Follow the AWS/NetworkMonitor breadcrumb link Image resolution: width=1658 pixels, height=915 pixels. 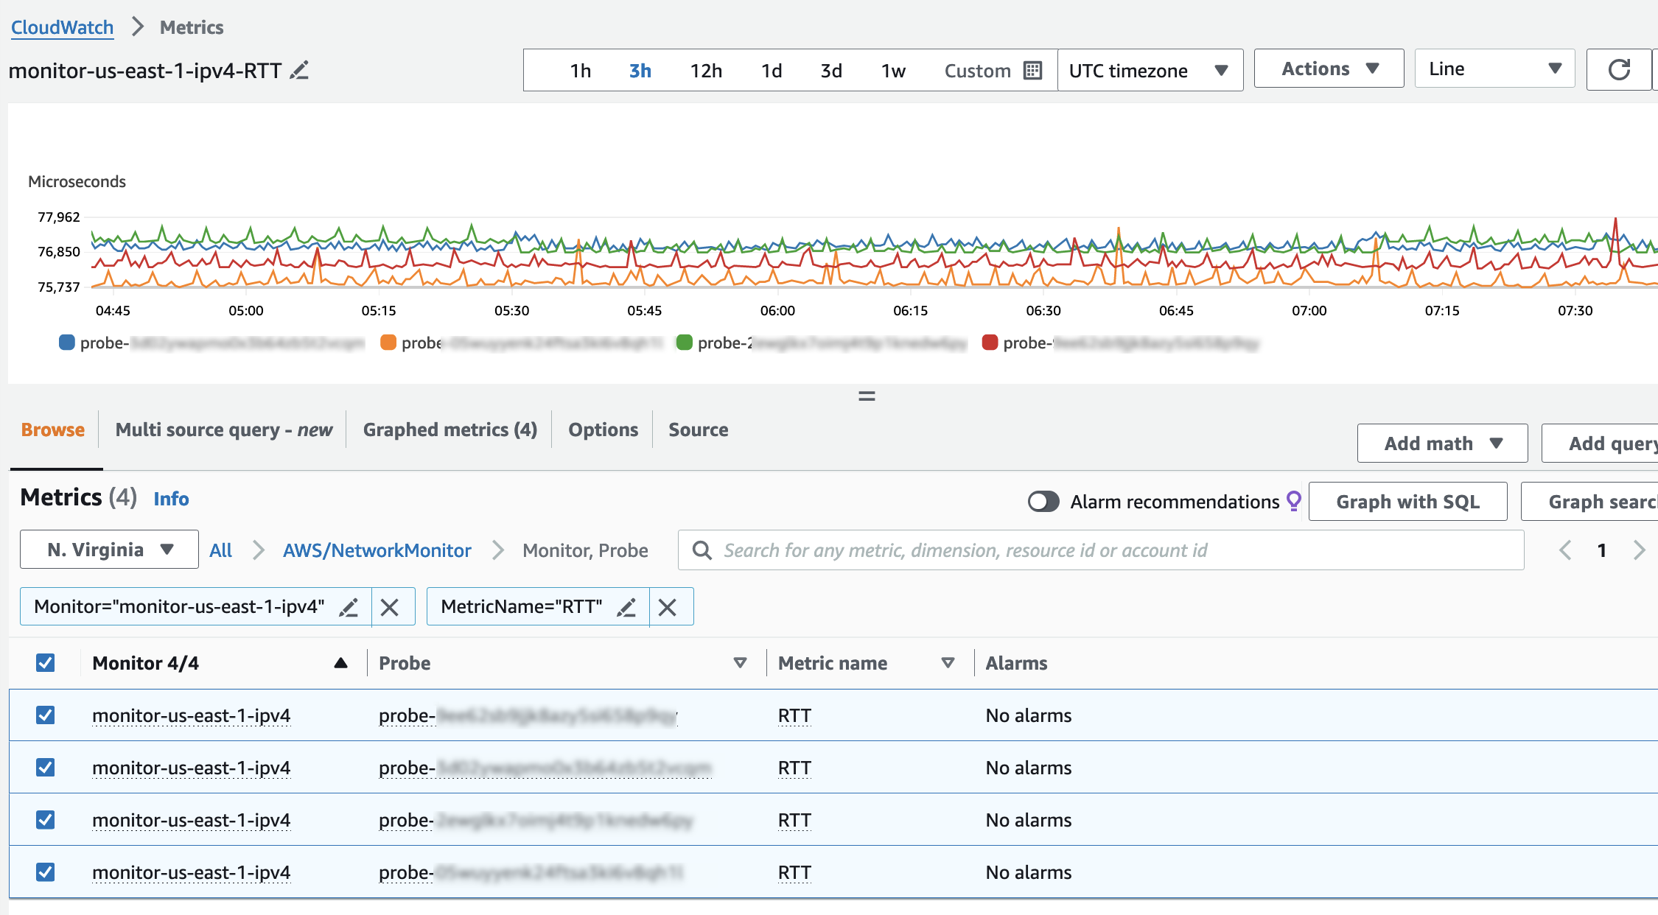(x=377, y=550)
